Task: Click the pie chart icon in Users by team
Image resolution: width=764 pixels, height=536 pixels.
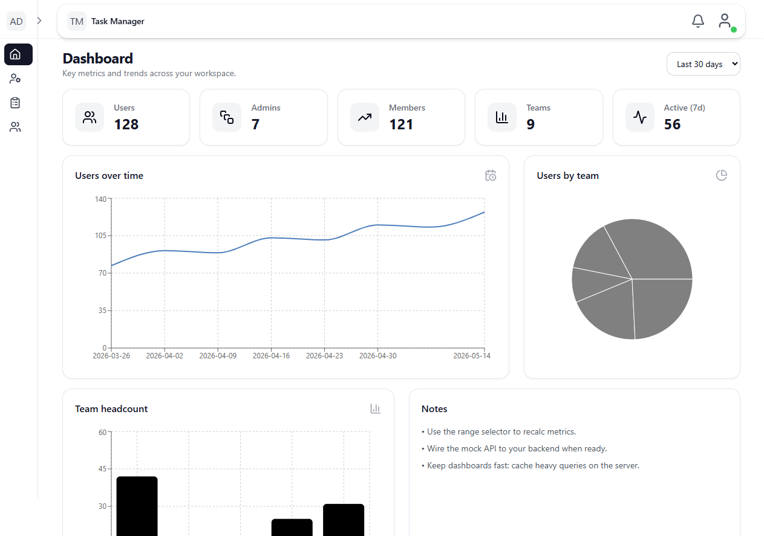Action: [x=722, y=175]
